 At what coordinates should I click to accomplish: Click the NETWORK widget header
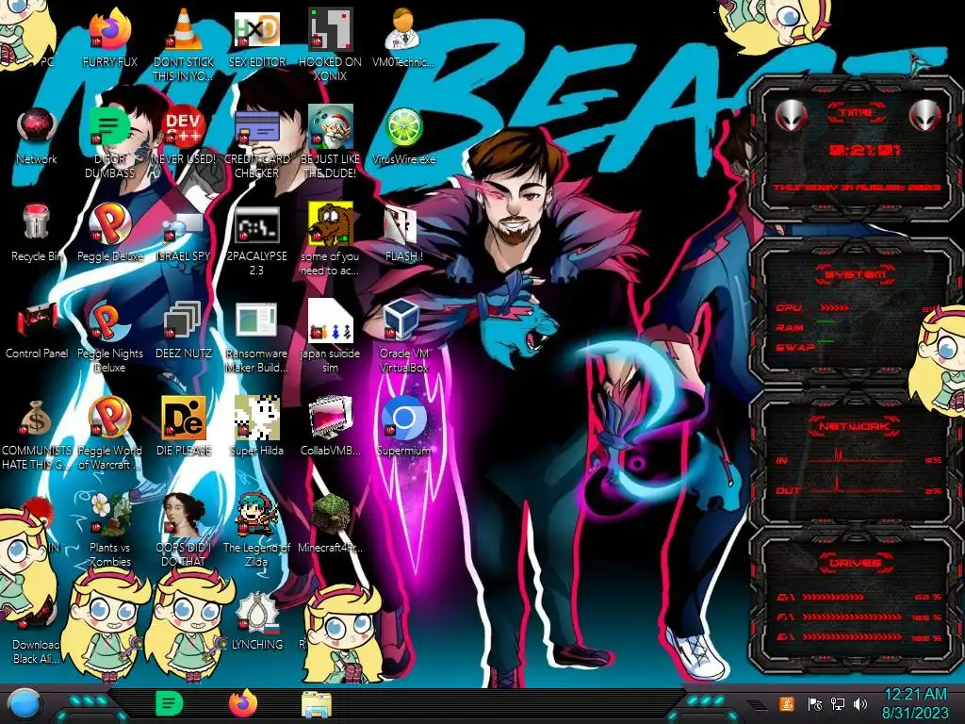[856, 426]
